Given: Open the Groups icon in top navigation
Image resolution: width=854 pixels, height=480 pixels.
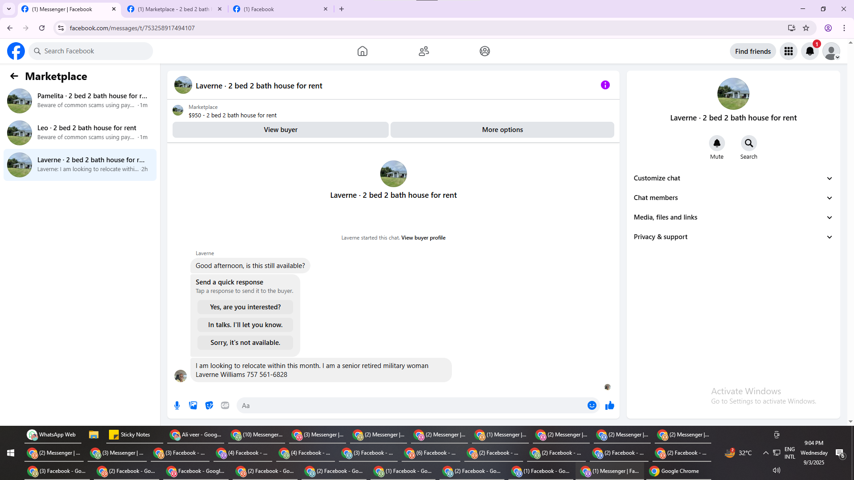Looking at the screenshot, I should [485, 51].
